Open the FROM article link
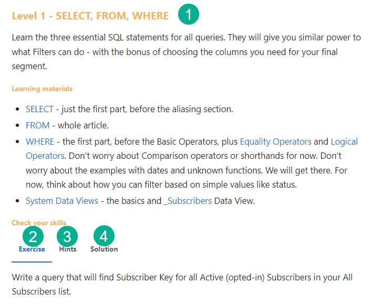Viewport: 381px width, 305px height. (37, 125)
